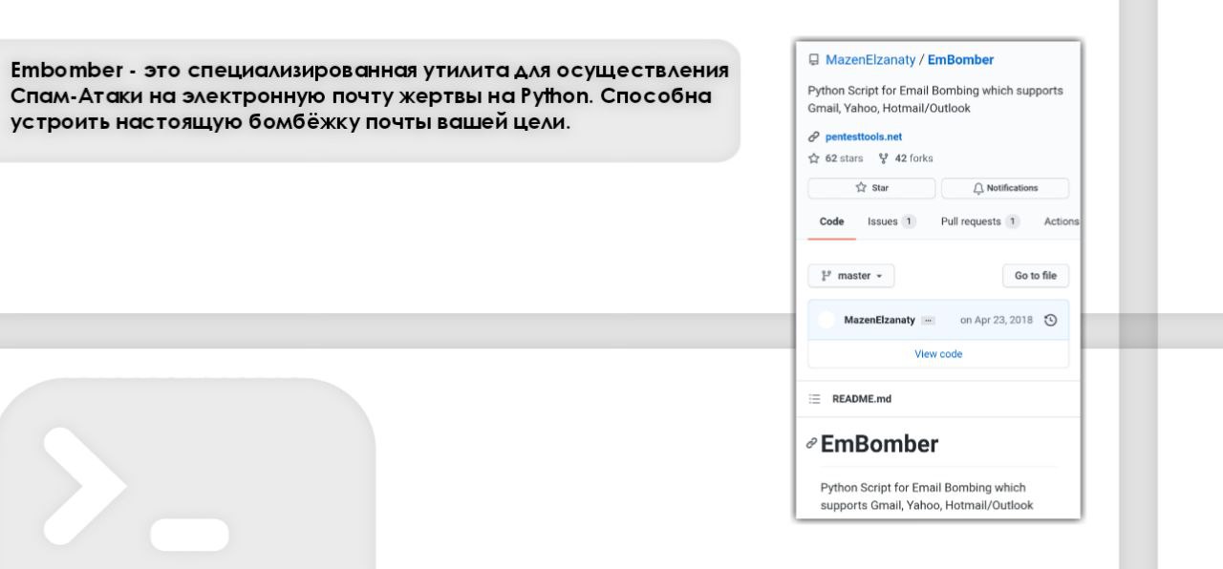Open the View code link
Screen dimensions: 1223x569
(938, 354)
